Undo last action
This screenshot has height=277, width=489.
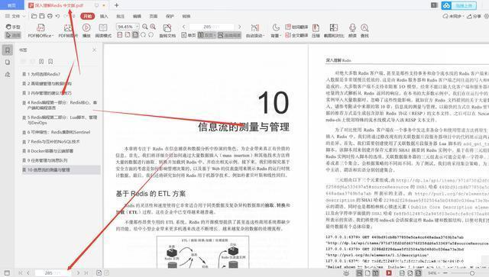click(x=58, y=16)
